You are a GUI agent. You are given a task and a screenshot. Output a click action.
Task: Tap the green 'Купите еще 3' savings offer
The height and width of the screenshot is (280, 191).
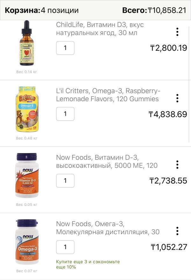coord(88,264)
